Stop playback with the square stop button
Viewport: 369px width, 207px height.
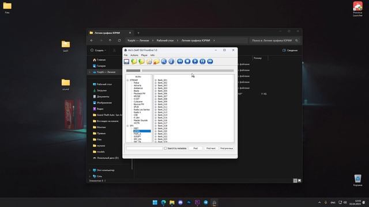point(187,62)
